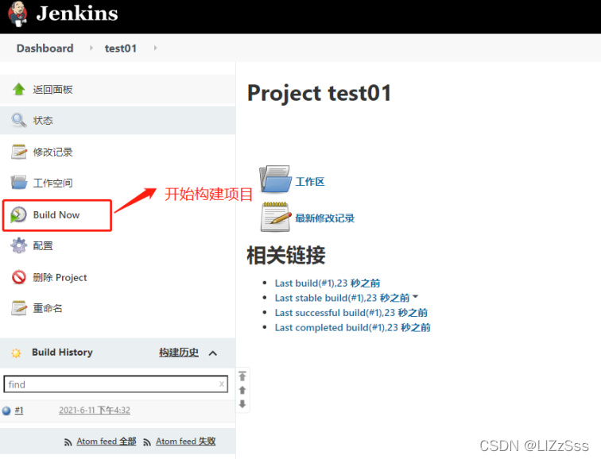Click the Jenkins butler logo icon
This screenshot has width=601, height=459.
click(17, 13)
